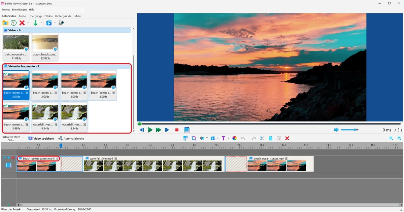Click the paste fragment icon
The image size is (404, 212).
point(279,138)
